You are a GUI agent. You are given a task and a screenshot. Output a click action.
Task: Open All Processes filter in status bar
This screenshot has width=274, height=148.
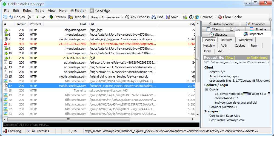point(38,131)
